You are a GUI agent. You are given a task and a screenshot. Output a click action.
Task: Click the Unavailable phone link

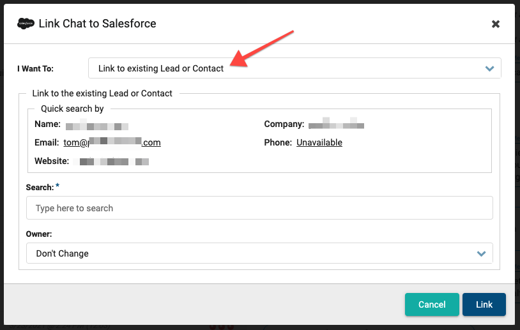pyautogui.click(x=319, y=142)
